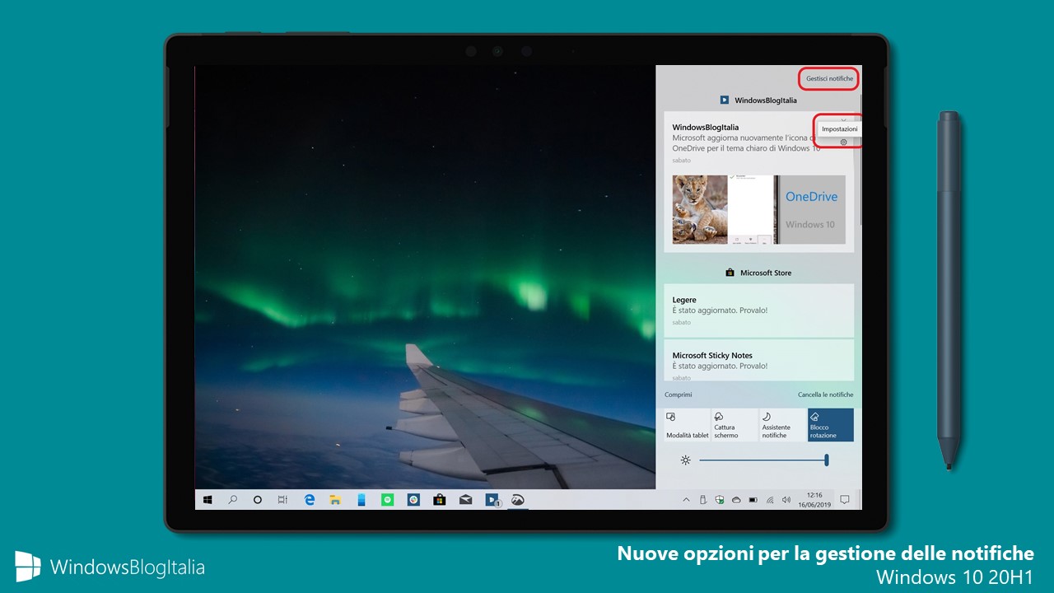1054x593 pixels.
Task: Select the Photos app taskbar icon
Action: point(518,499)
